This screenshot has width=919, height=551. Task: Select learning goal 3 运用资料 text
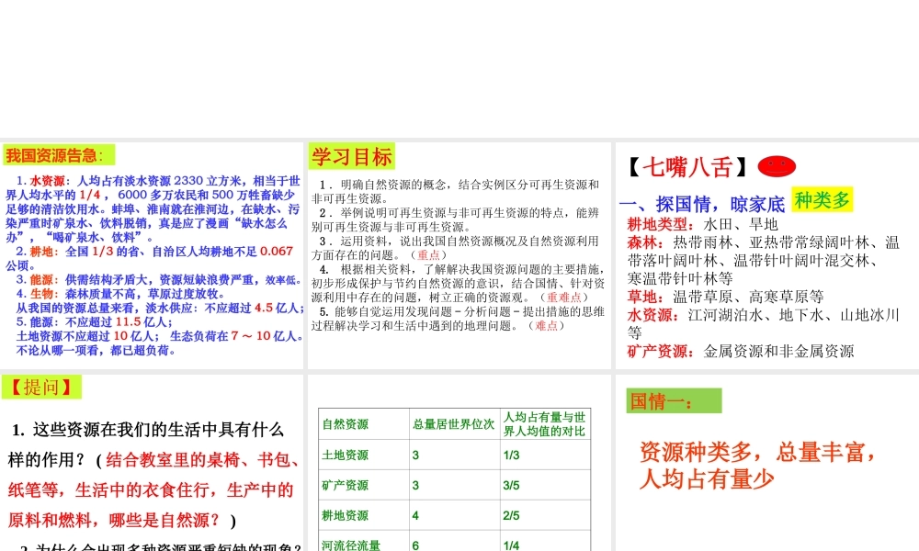coord(456,248)
